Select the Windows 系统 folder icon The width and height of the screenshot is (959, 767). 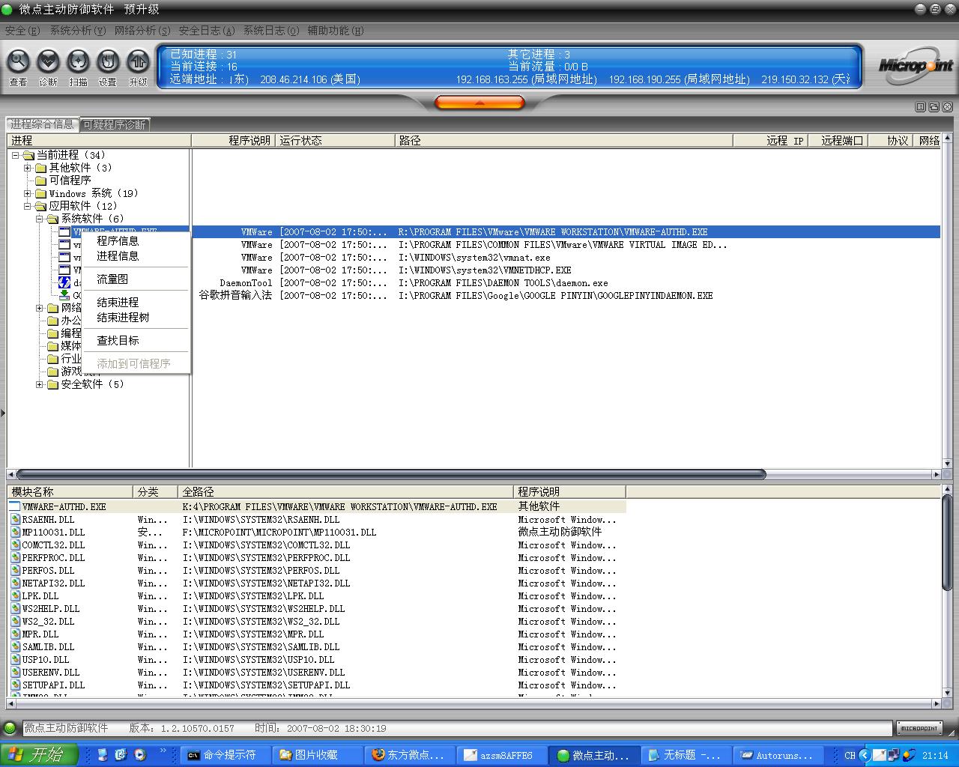click(x=41, y=193)
